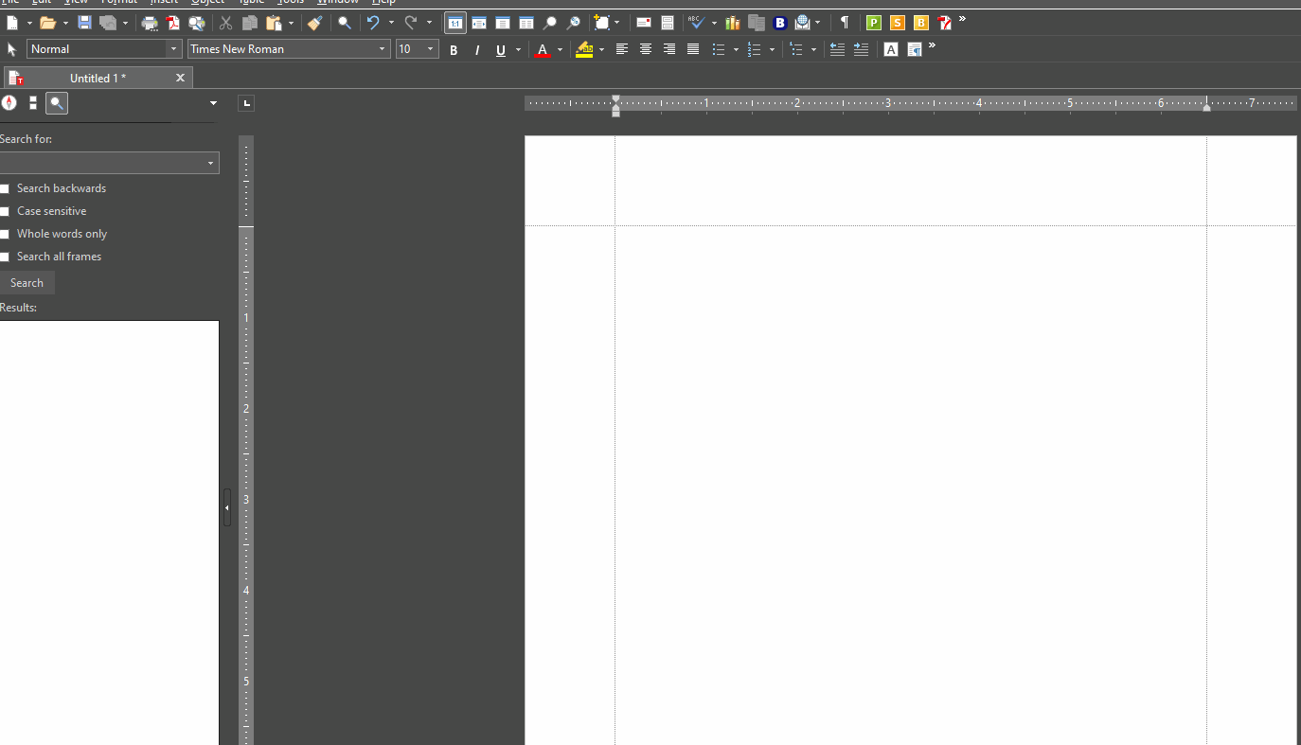Apply center text alignment

(646, 49)
